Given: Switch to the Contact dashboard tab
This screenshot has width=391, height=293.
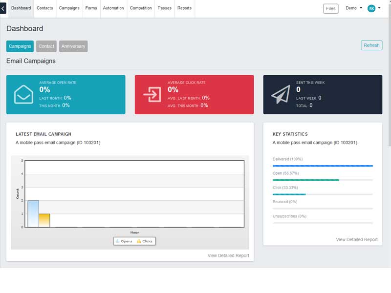Looking at the screenshot, I should [46, 46].
